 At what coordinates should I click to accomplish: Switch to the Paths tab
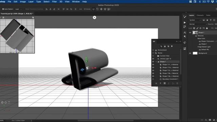tap(208, 15)
